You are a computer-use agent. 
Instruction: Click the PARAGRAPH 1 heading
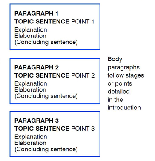tap(36, 14)
